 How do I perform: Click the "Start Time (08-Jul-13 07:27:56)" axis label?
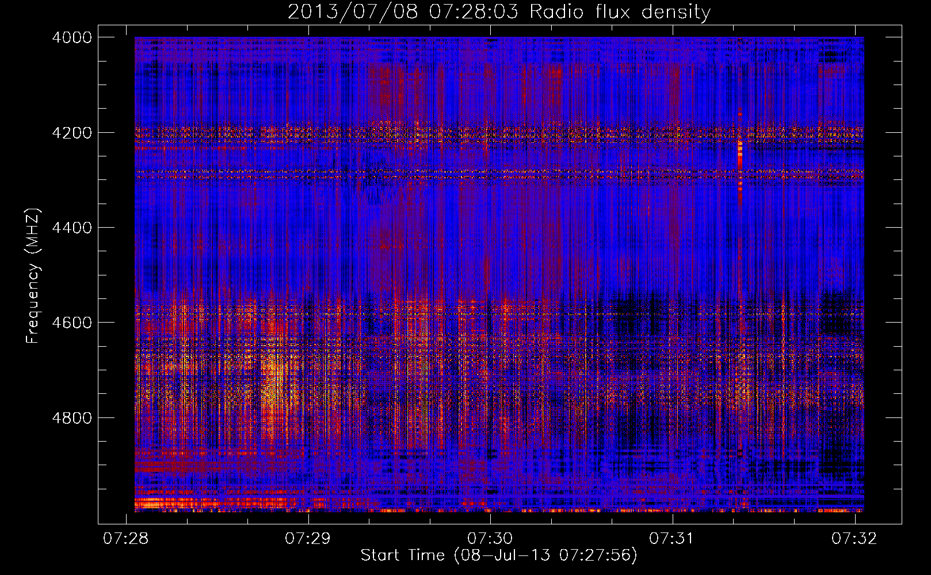[499, 555]
